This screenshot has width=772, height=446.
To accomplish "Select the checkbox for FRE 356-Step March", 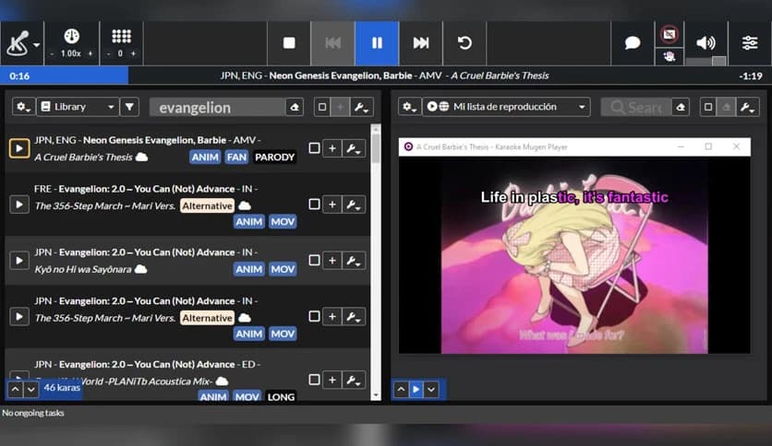I will coord(314,204).
